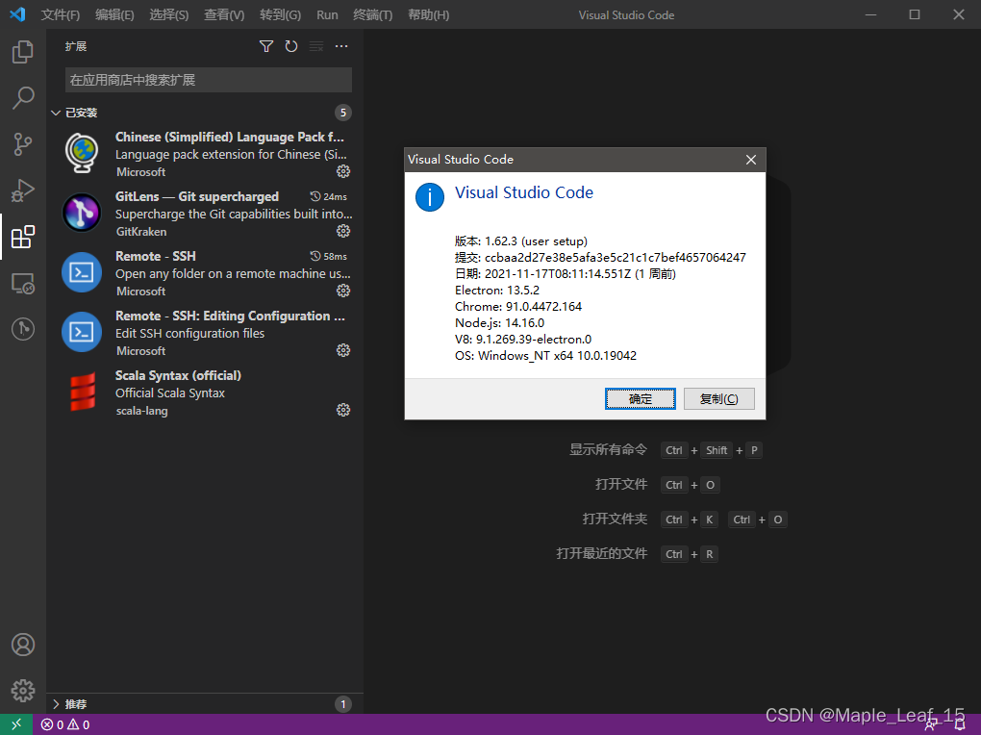Image resolution: width=981 pixels, height=735 pixels.
Task: Click the GitLens extension logo
Action: 82,213
